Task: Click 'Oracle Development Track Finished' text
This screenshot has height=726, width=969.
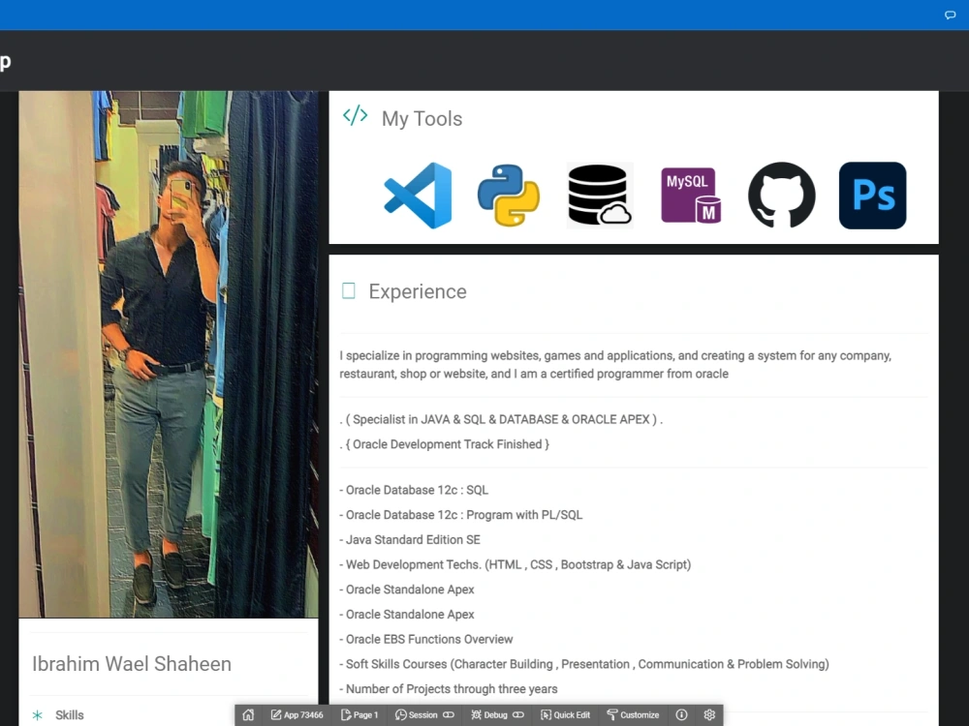Action: click(445, 444)
